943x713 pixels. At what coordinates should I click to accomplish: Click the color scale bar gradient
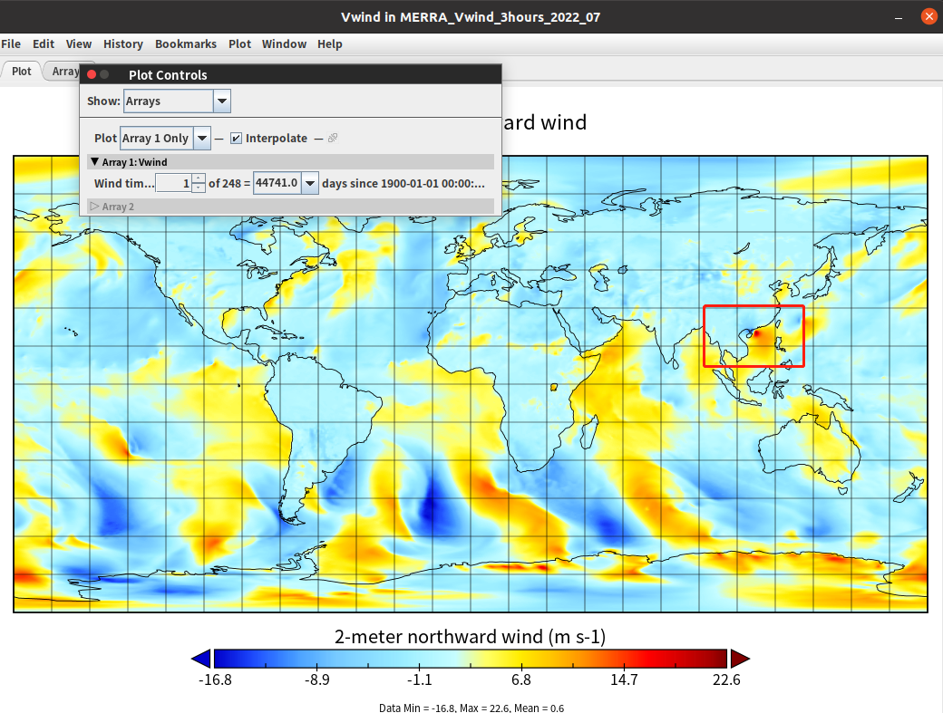[x=471, y=659]
